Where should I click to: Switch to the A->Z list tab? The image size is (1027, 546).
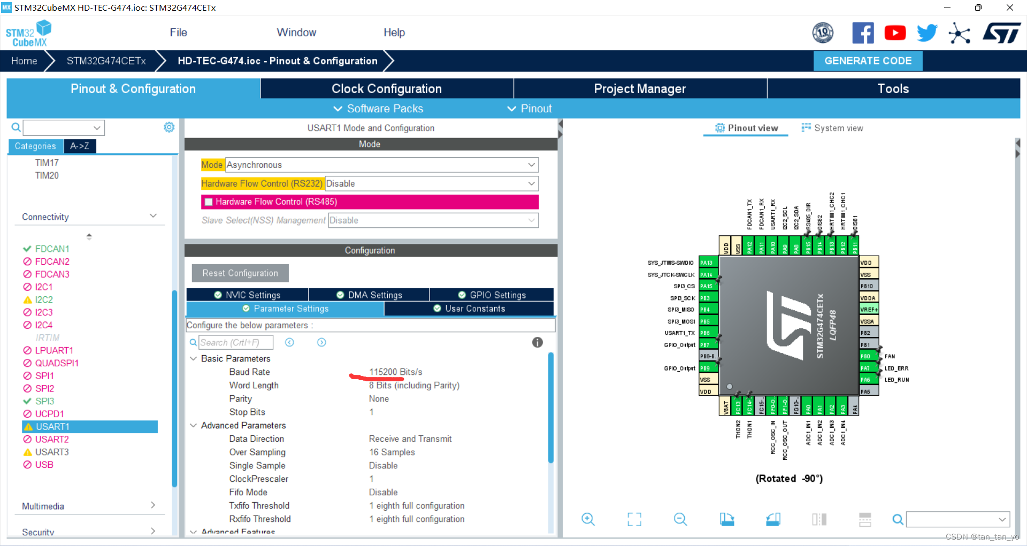80,146
